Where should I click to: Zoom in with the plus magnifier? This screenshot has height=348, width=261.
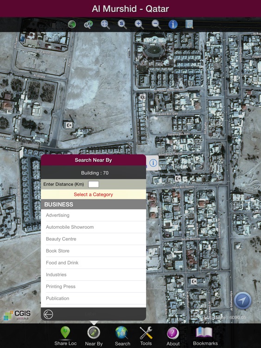[x=139, y=24]
